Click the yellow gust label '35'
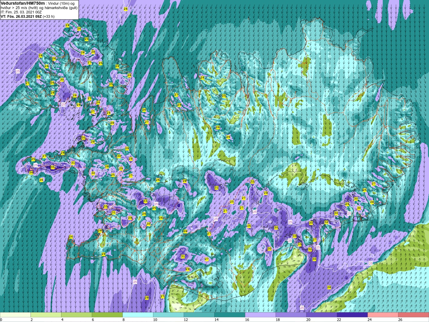Viewport: 429px width, 322px height. [x=53, y=167]
